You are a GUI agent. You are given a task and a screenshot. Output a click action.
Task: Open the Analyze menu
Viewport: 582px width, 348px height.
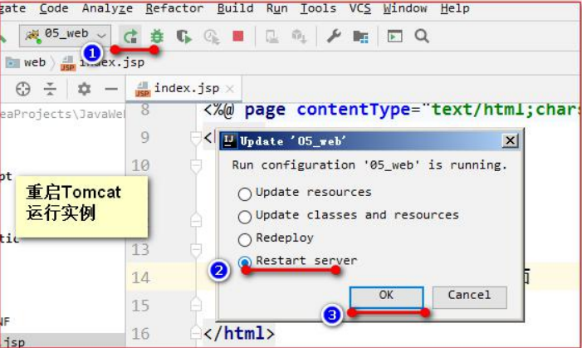click(107, 8)
